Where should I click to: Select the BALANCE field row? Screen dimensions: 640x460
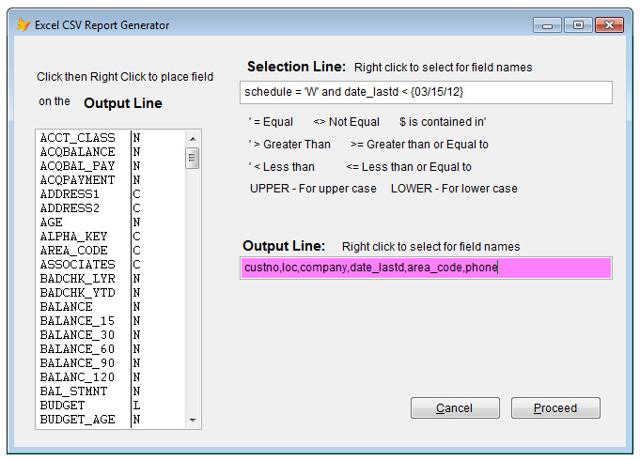click(111, 307)
